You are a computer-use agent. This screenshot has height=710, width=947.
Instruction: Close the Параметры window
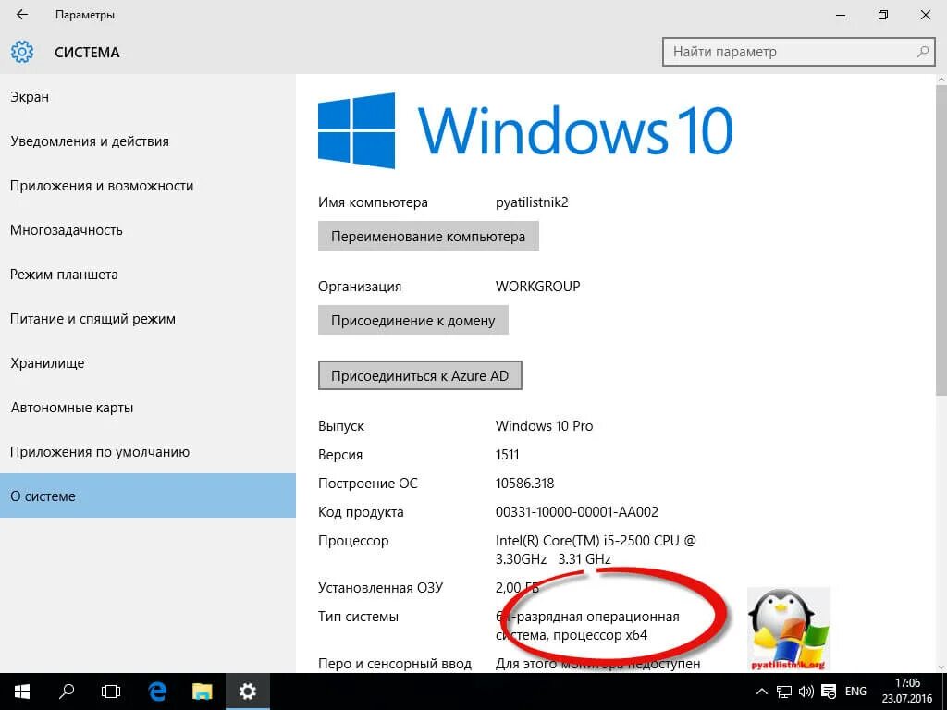[925, 15]
